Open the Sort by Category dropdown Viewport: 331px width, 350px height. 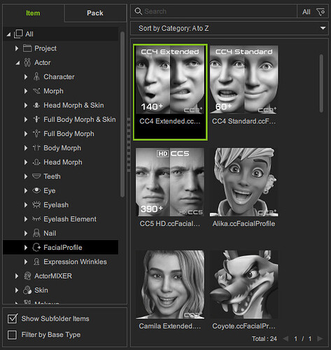click(x=230, y=28)
